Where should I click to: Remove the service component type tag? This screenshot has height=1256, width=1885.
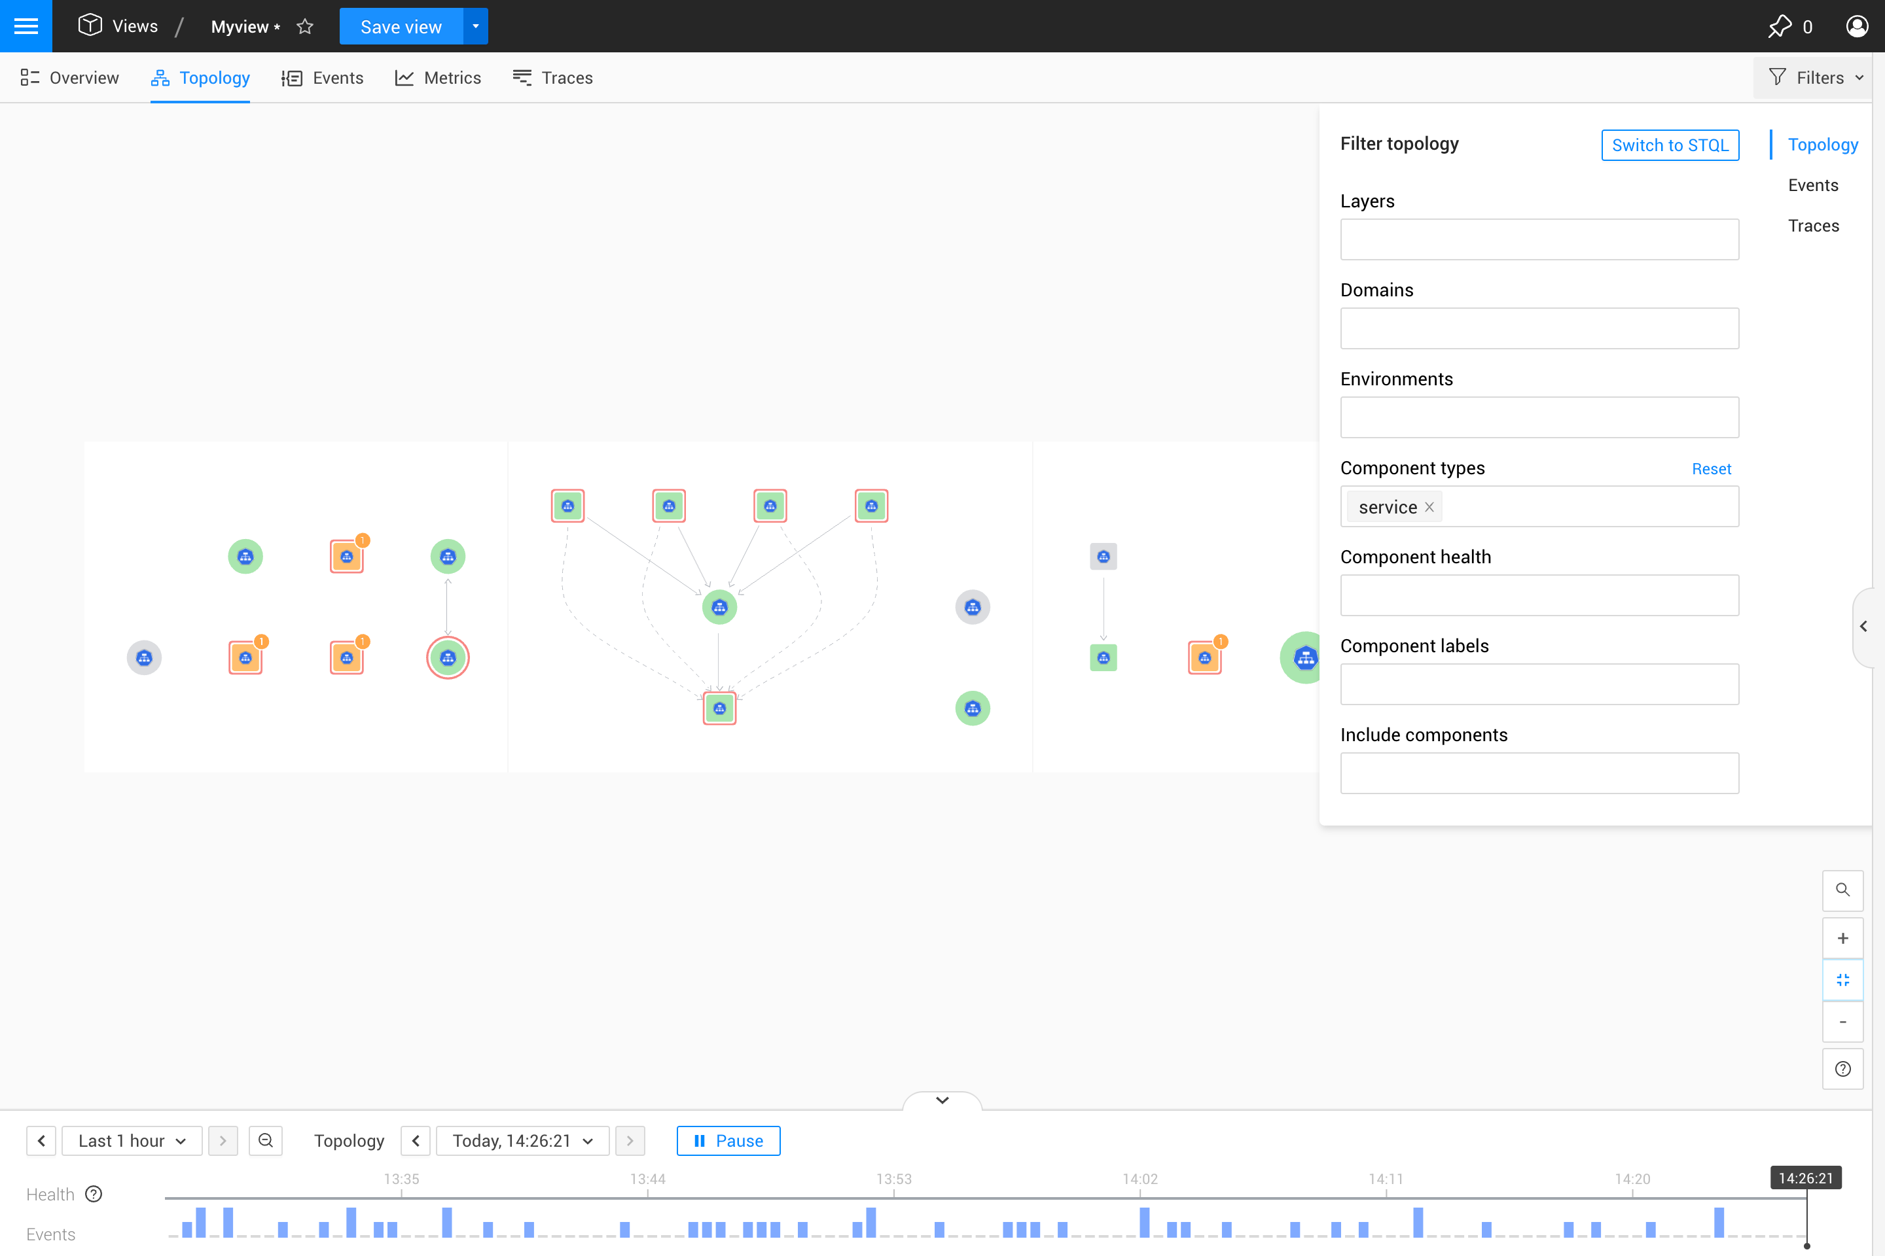pyautogui.click(x=1429, y=507)
